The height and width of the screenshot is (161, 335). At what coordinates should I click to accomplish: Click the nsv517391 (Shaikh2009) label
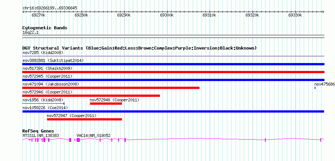tap(47, 68)
